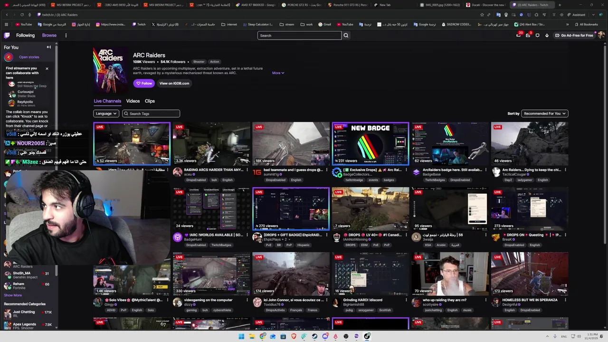Open the 18K viewers summit1g stream thumbnail
This screenshot has height=342, width=608.
point(291,144)
